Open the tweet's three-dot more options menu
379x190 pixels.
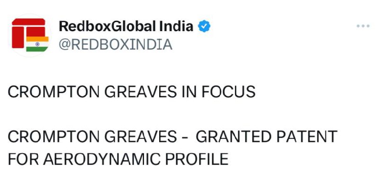click(x=363, y=26)
